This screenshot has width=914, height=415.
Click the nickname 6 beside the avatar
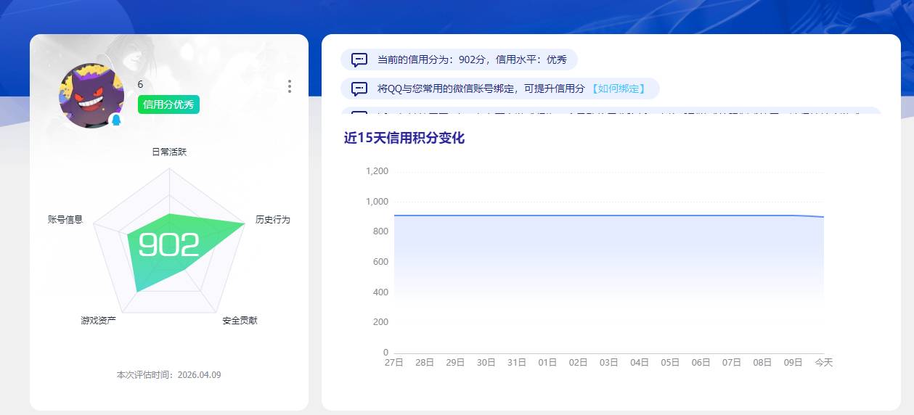tap(140, 84)
